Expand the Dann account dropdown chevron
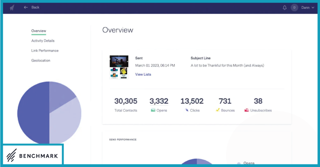The height and width of the screenshot is (167, 320). click(x=313, y=8)
